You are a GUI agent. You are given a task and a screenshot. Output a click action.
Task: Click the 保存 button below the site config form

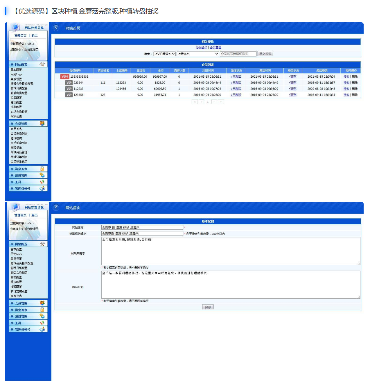[x=208, y=307]
